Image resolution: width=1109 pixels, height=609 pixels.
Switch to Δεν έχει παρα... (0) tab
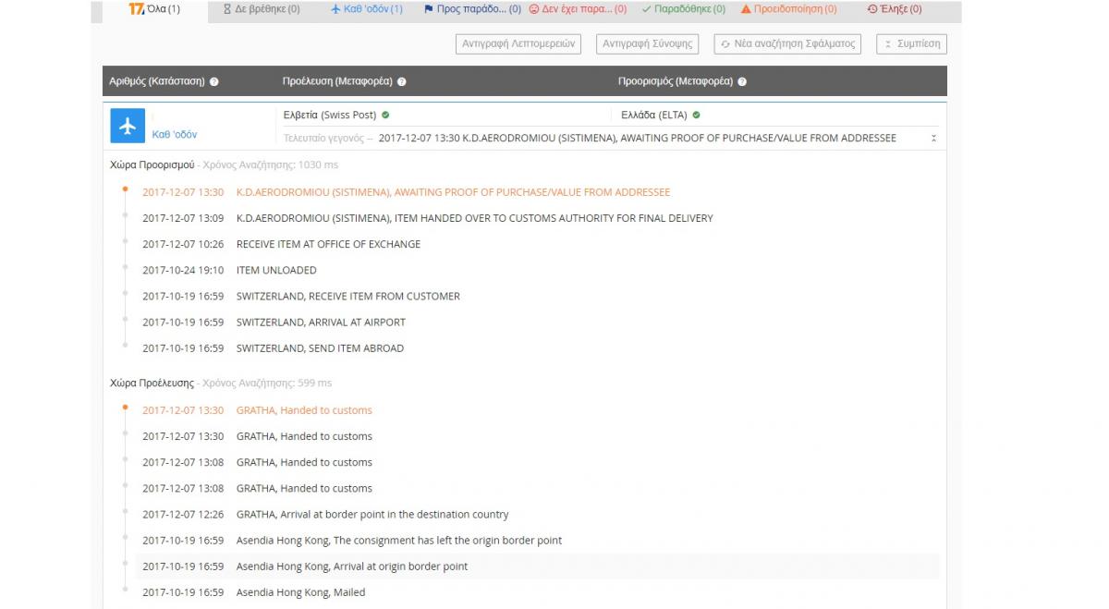pos(578,9)
